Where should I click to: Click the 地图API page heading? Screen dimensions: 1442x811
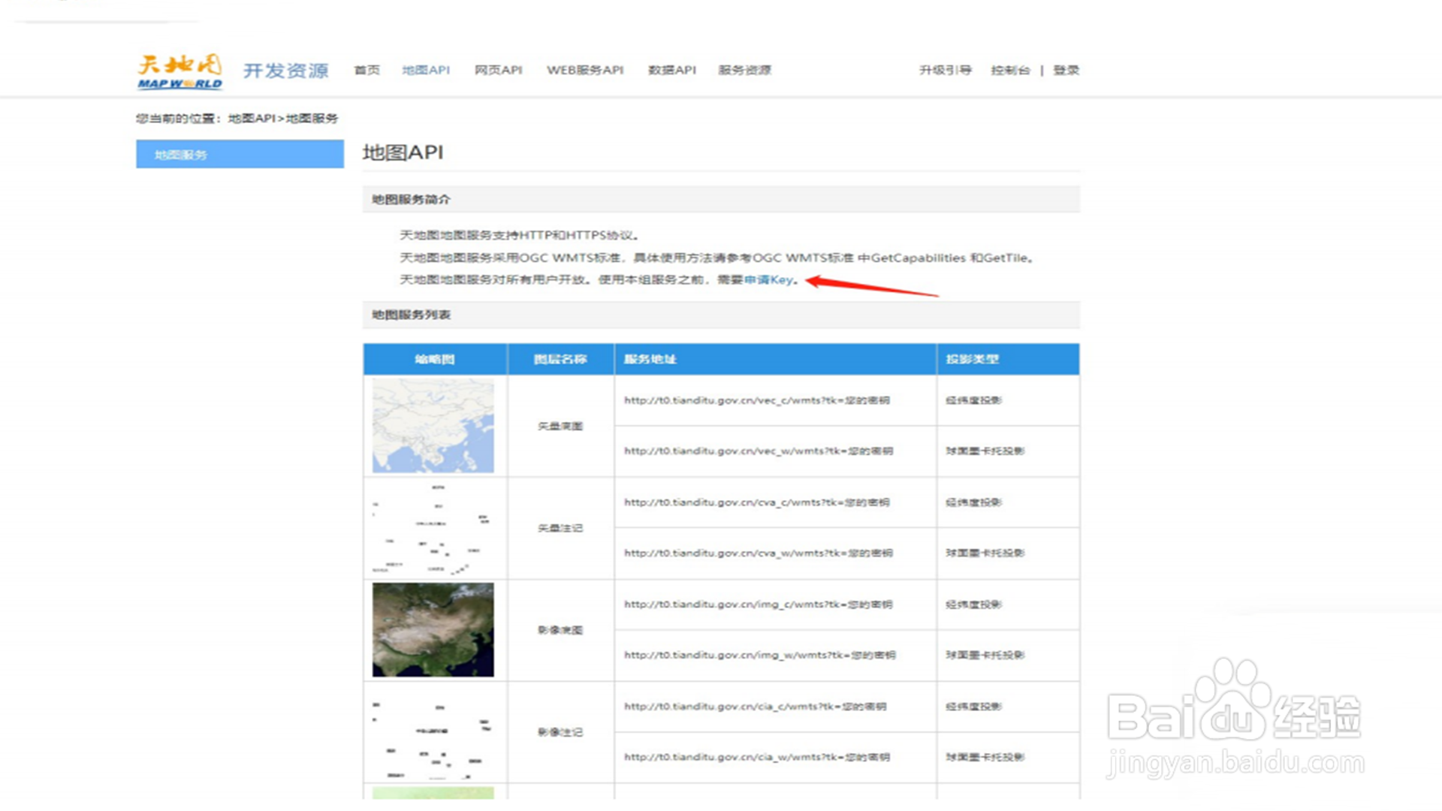403,152
